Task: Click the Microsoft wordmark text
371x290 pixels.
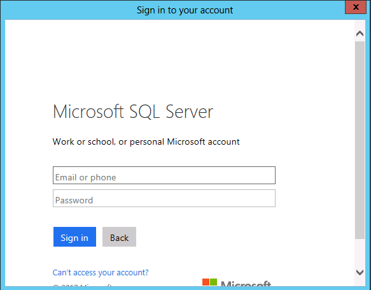Action: point(246,284)
